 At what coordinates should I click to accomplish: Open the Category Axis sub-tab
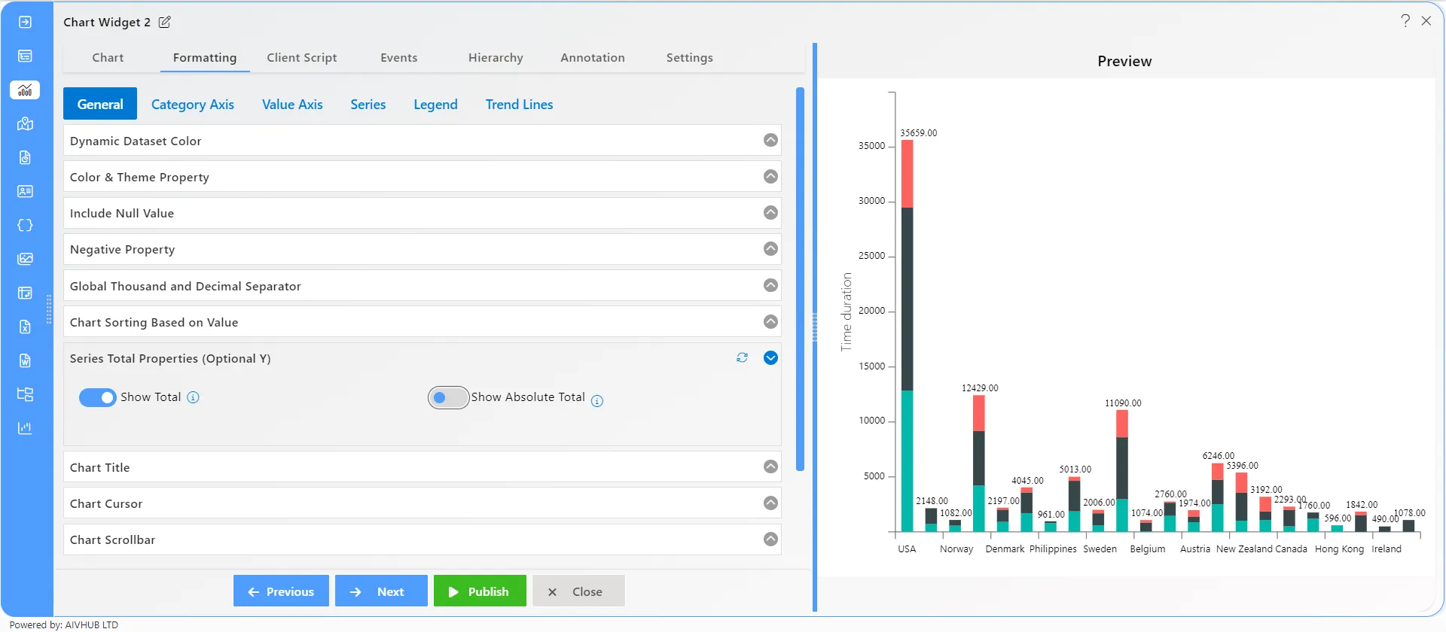(193, 105)
